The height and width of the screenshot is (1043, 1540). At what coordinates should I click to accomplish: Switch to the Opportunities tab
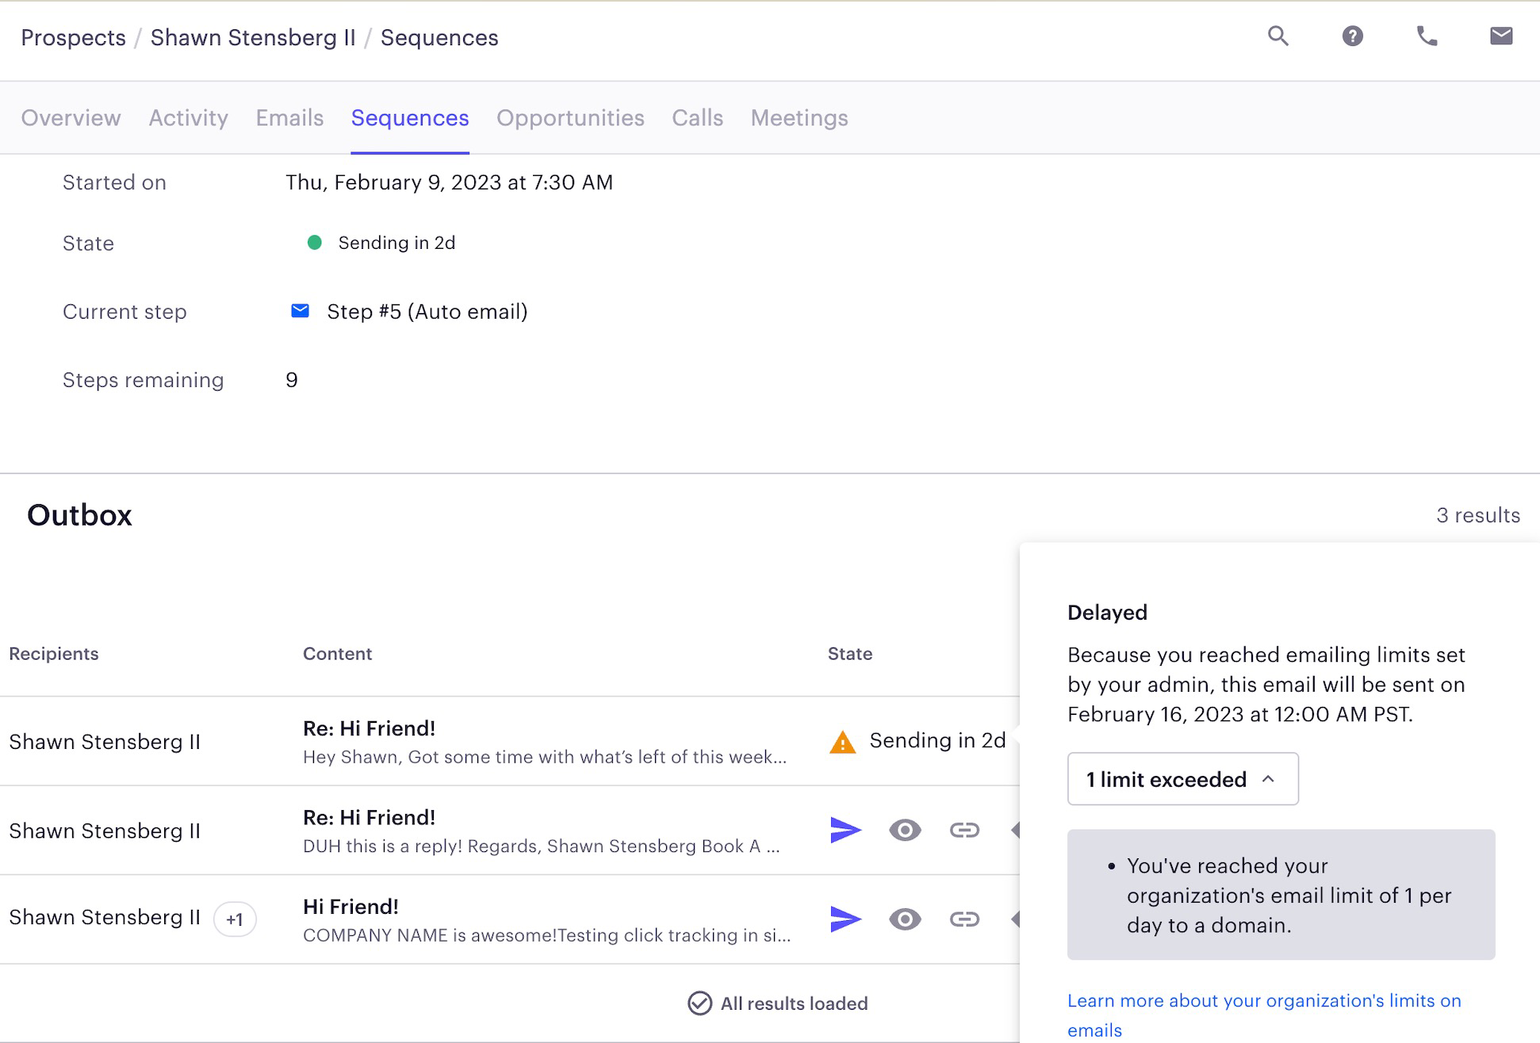pyautogui.click(x=570, y=117)
